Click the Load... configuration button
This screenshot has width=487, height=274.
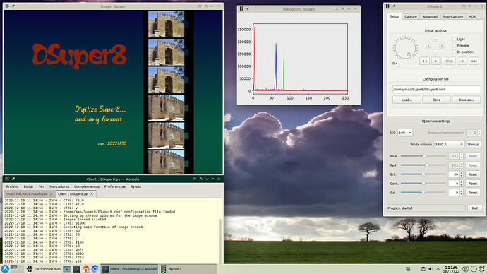pos(407,100)
